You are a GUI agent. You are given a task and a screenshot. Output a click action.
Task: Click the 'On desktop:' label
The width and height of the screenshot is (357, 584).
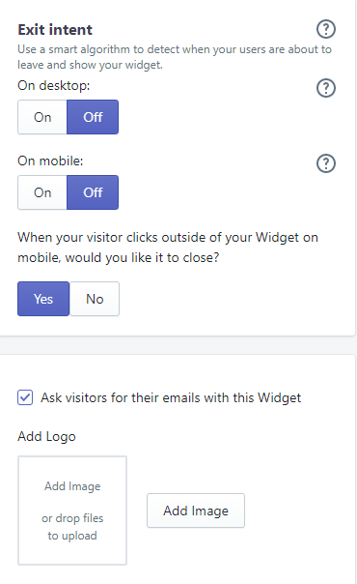click(x=54, y=86)
